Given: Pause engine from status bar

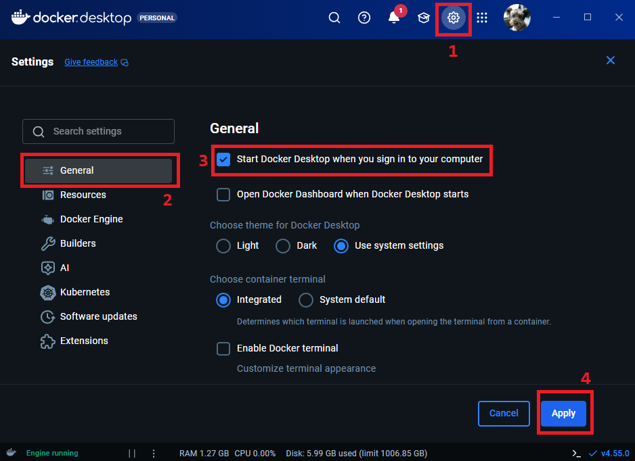Looking at the screenshot, I should (132, 453).
